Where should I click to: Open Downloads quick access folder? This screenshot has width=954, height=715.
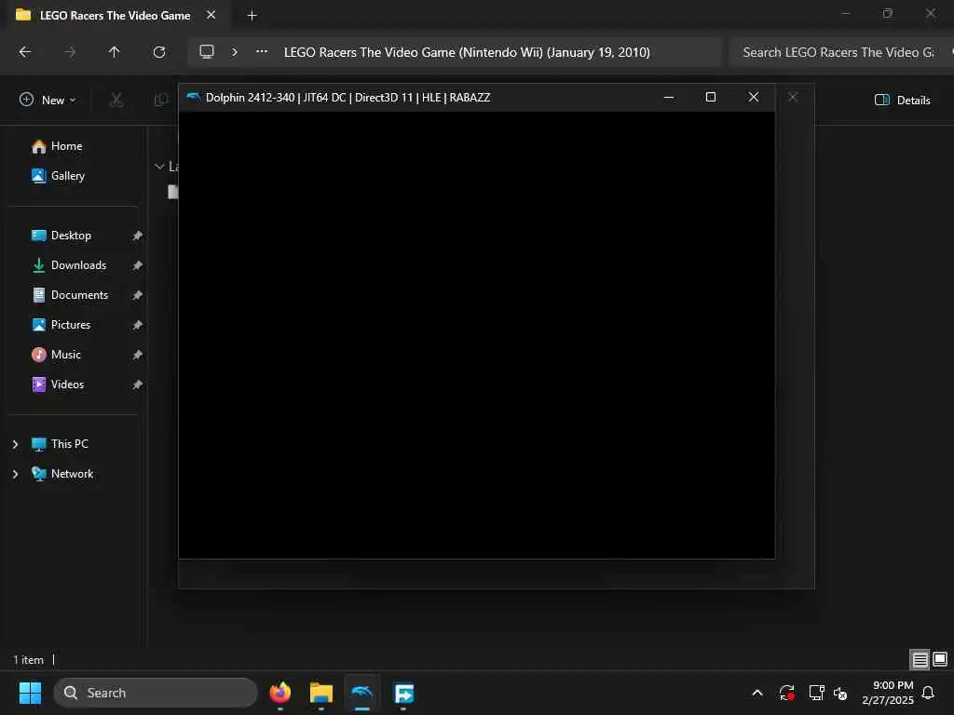point(69,265)
